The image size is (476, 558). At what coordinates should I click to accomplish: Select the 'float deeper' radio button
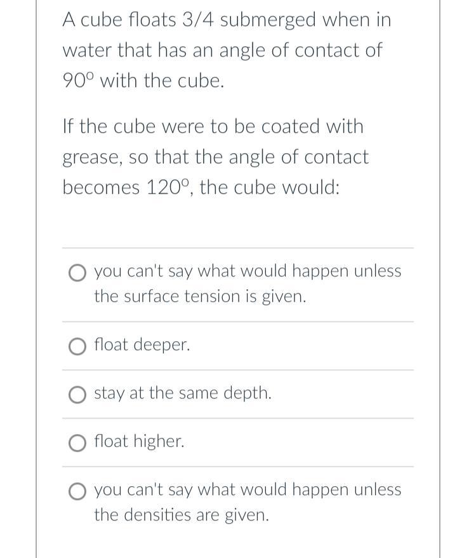point(77,346)
